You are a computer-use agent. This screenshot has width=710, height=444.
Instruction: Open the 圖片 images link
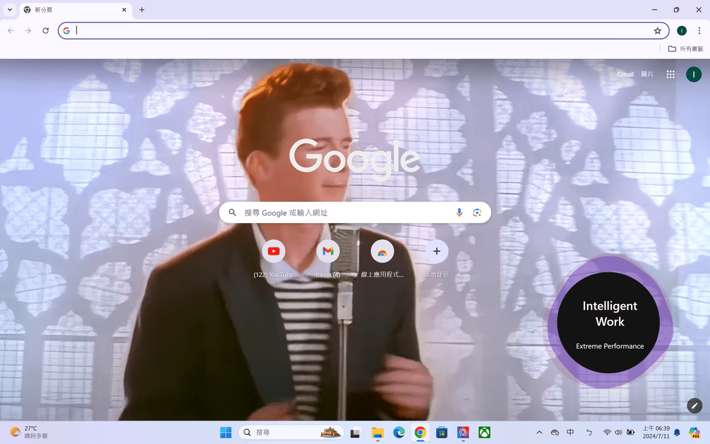[647, 74]
